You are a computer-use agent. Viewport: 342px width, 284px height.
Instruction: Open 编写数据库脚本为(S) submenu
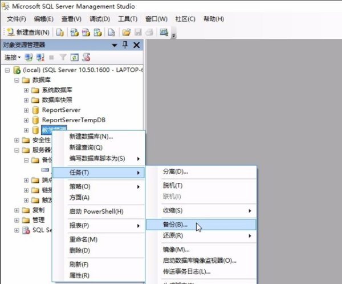(x=99, y=158)
